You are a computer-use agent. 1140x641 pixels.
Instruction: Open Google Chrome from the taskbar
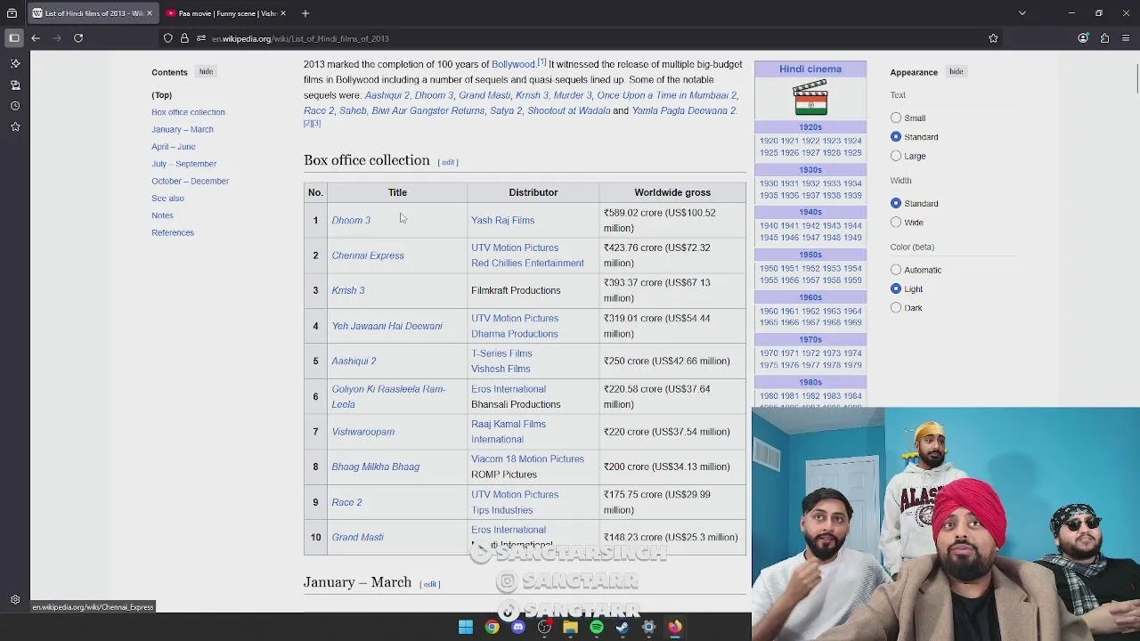coord(492,628)
